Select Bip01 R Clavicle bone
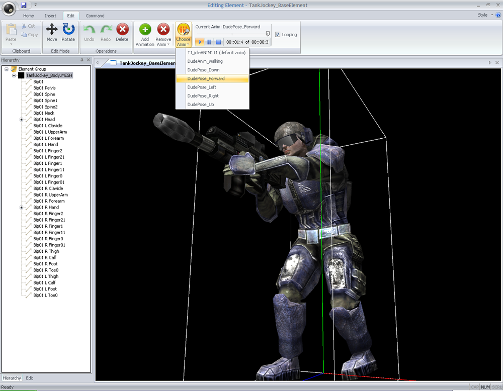The image size is (503, 391). coord(48,188)
